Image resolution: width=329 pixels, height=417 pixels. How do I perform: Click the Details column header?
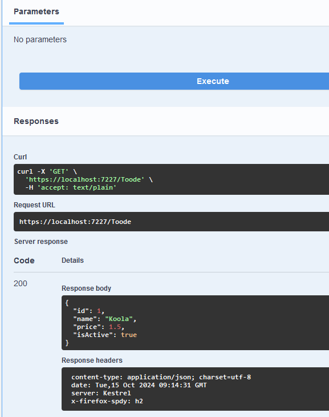click(x=72, y=260)
